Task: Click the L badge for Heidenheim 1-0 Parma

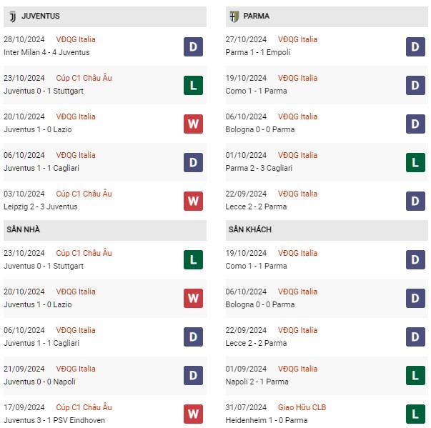Action: (415, 414)
